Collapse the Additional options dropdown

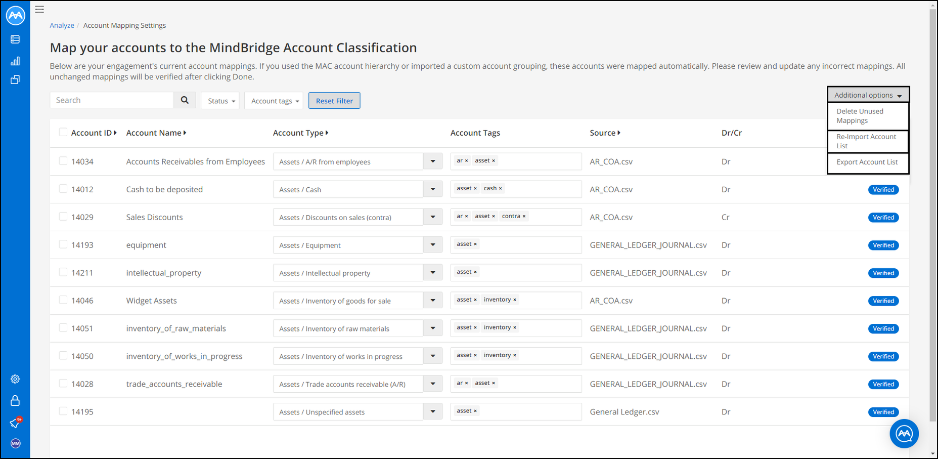[868, 95]
